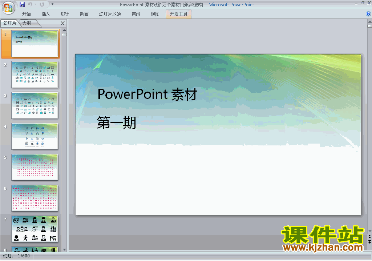This screenshot has height=261, width=372.
Task: Click main editor scroll up arrow
Action: click(369, 22)
